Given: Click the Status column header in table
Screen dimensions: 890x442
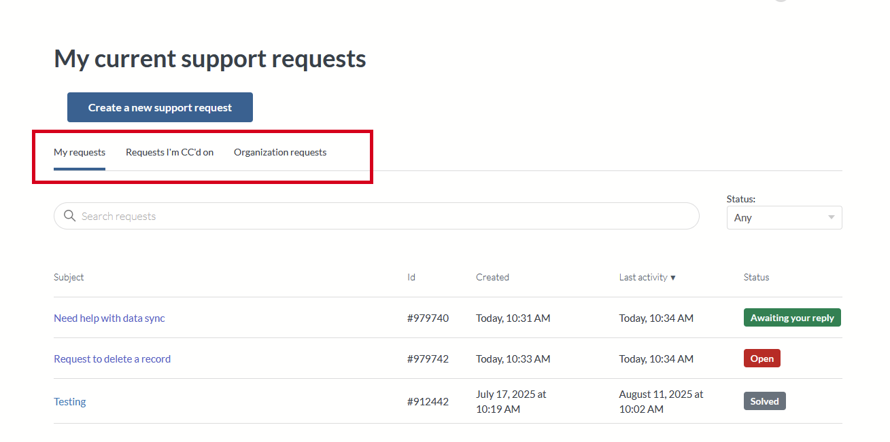Looking at the screenshot, I should [756, 277].
